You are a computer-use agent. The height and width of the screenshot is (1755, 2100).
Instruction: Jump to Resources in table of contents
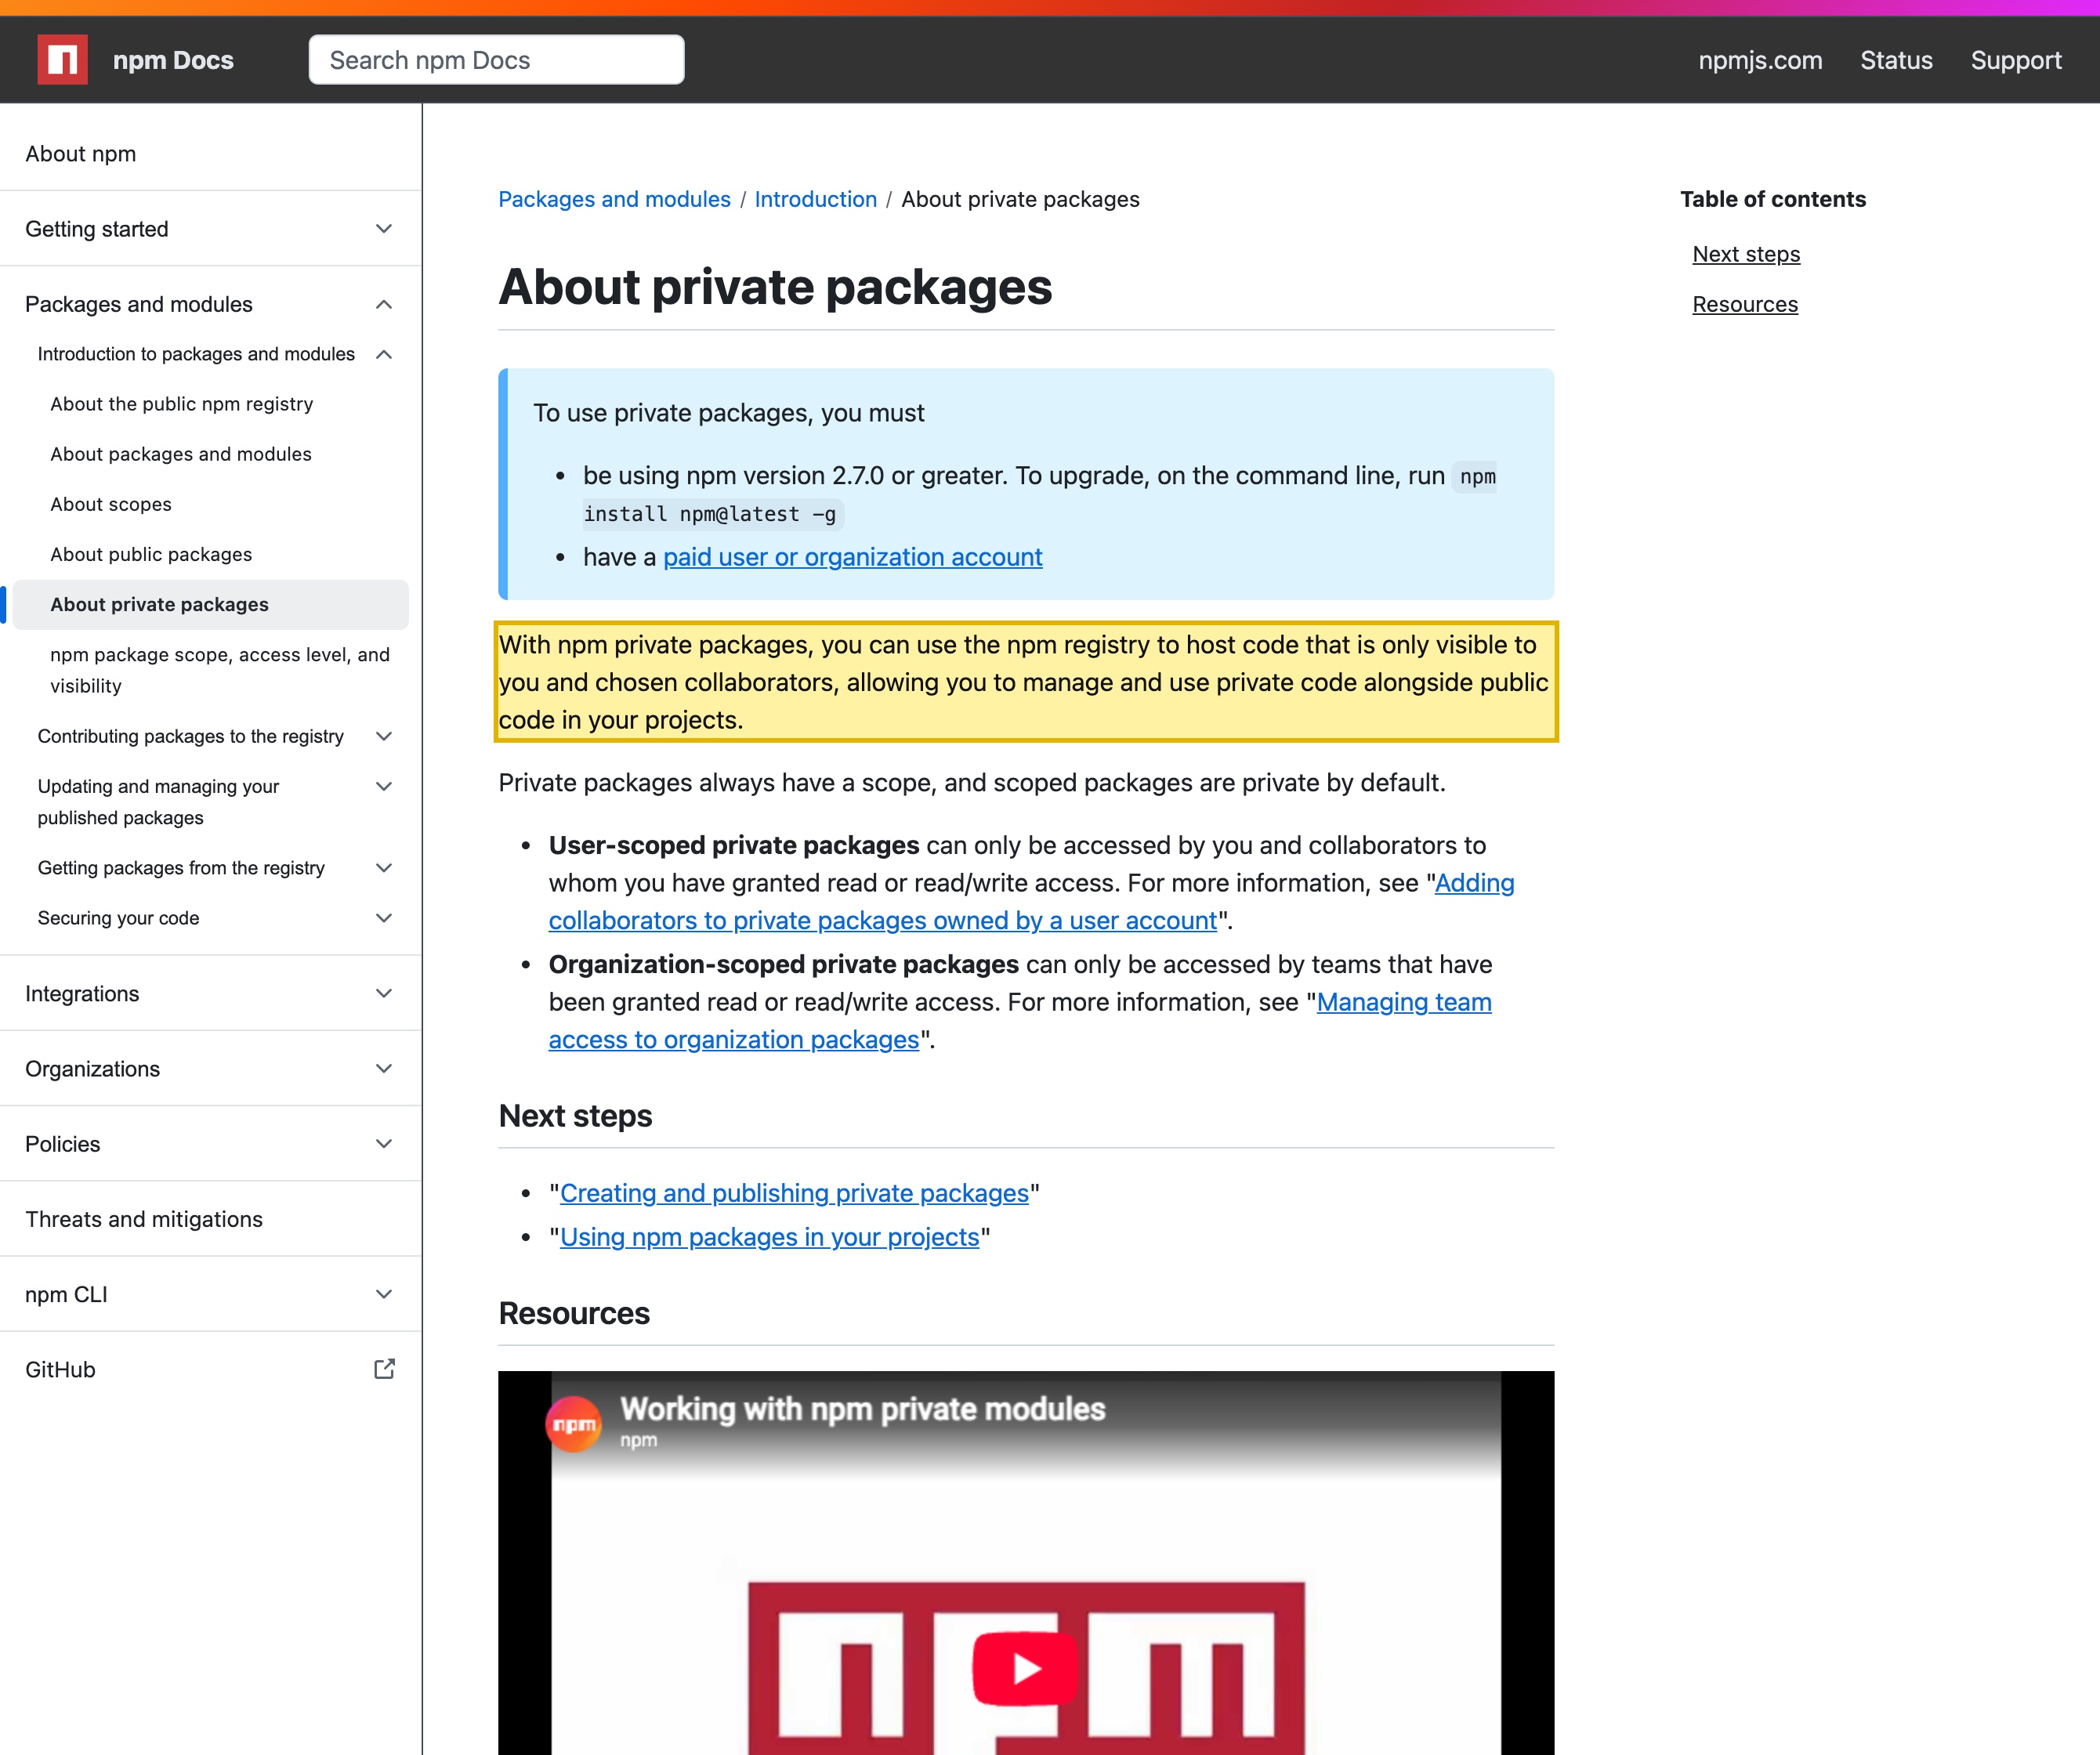[x=1745, y=304]
